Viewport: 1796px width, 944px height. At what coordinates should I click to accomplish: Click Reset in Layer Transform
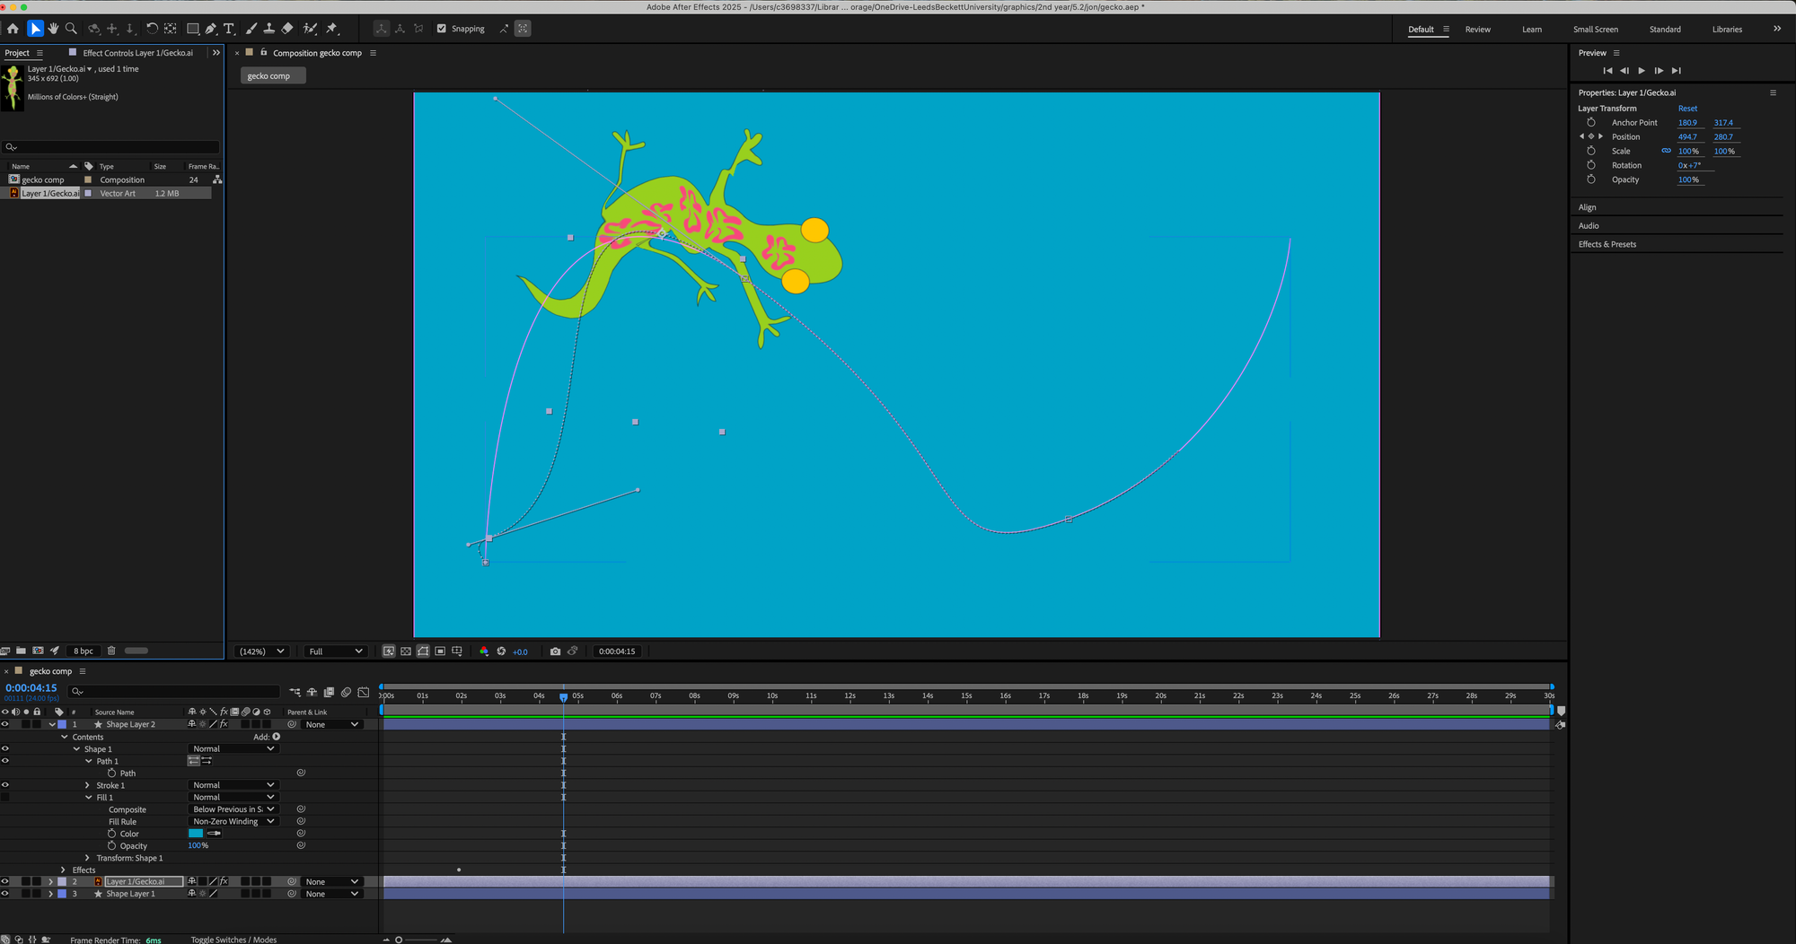(x=1687, y=109)
